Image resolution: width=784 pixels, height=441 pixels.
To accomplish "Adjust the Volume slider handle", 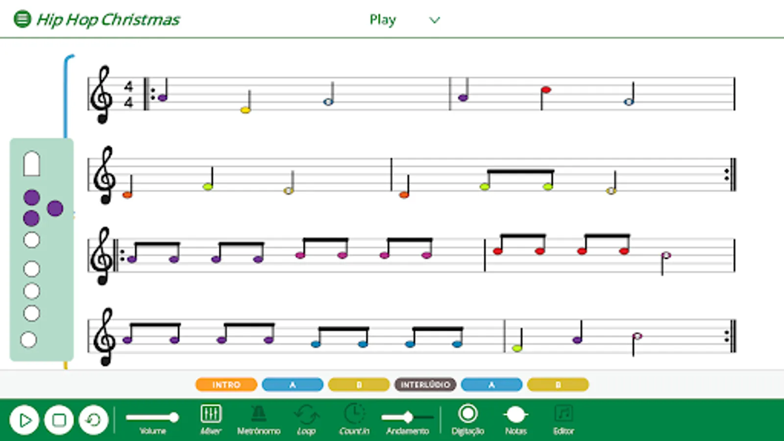I will [174, 417].
